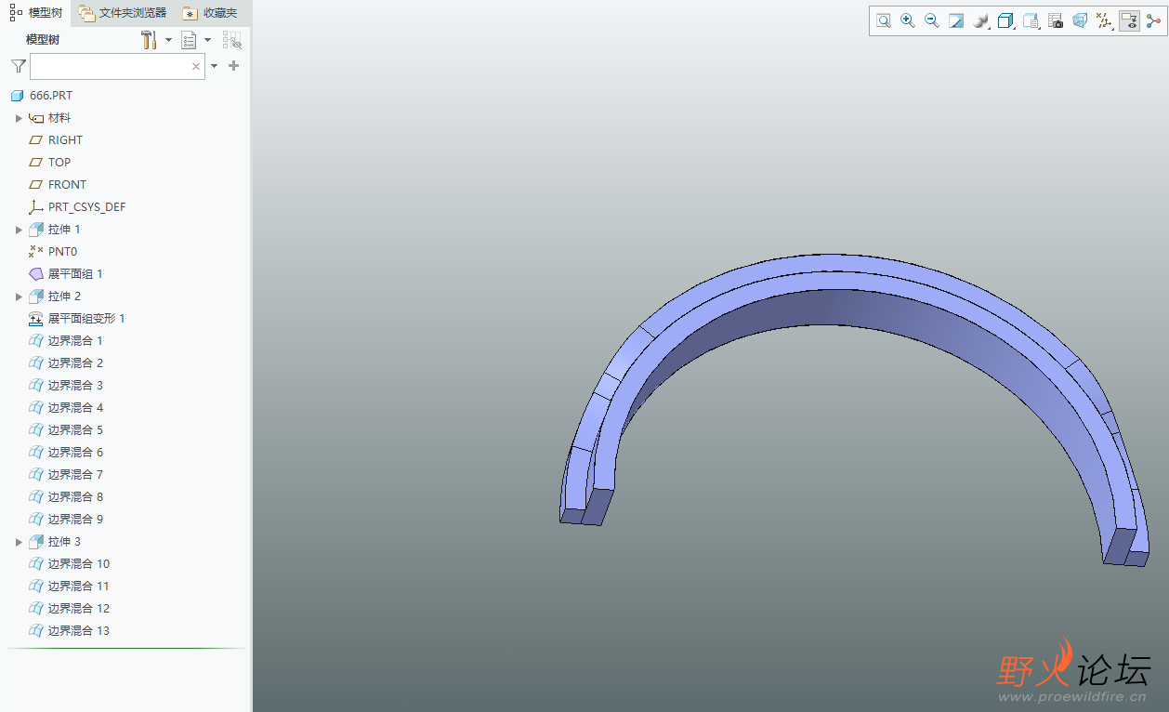Toggle the tree column visibility eye icon
Image resolution: width=1169 pixels, height=712 pixels.
click(232, 40)
